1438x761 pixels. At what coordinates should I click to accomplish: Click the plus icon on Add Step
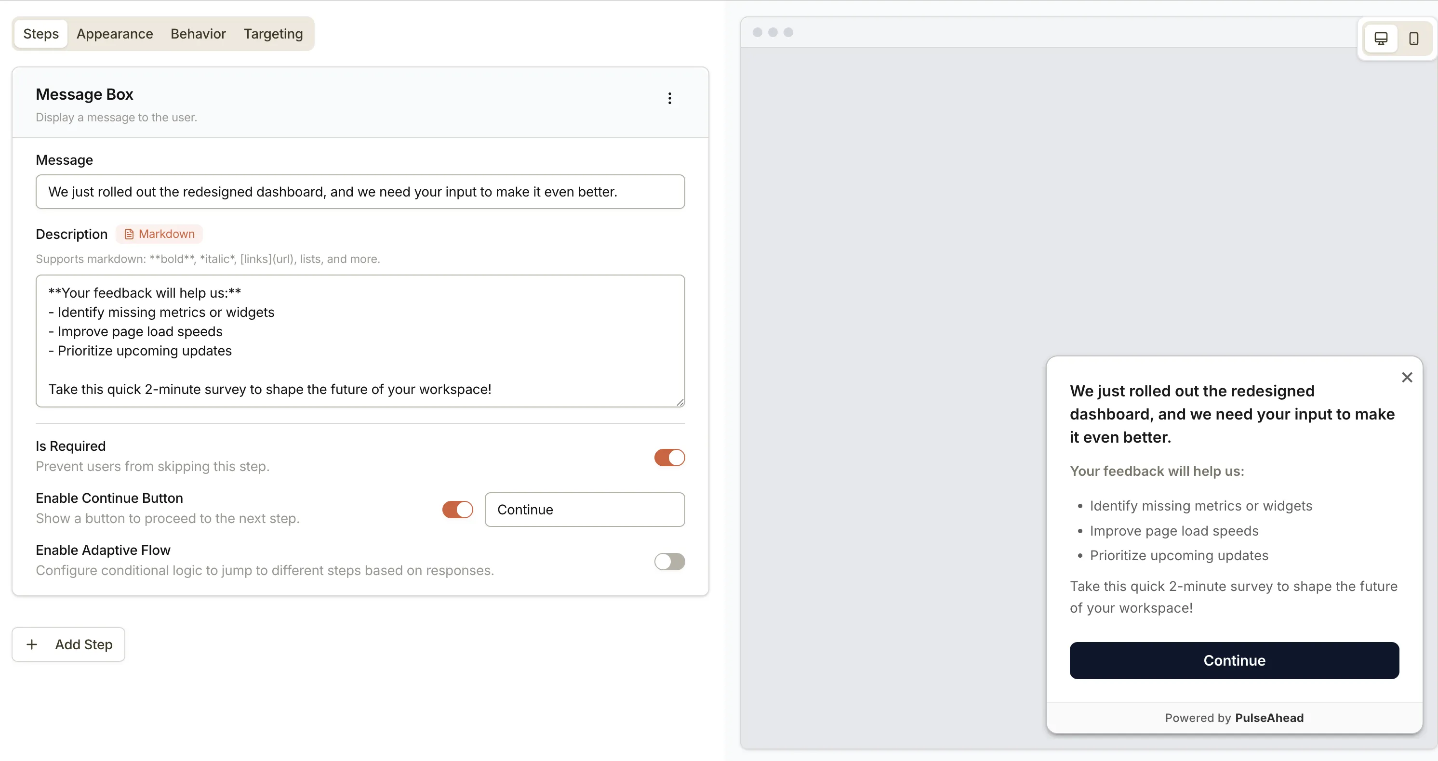click(x=32, y=644)
